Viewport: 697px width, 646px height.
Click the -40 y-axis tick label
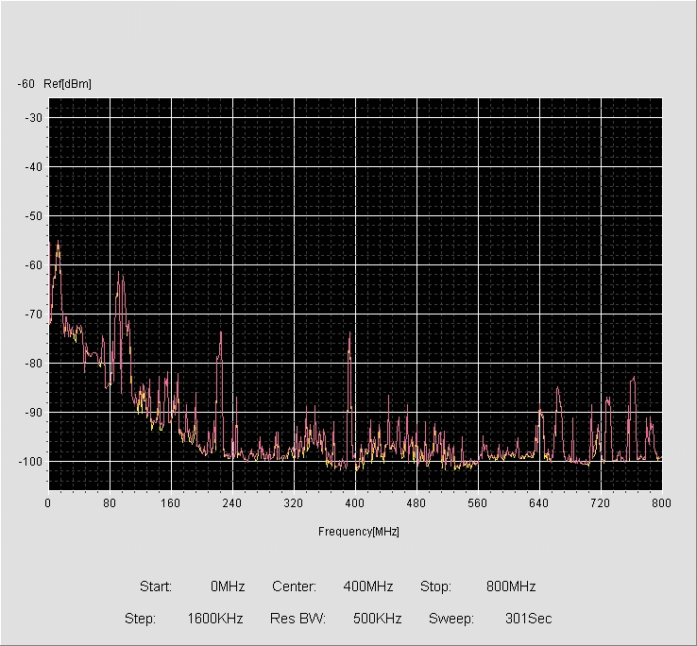point(33,167)
